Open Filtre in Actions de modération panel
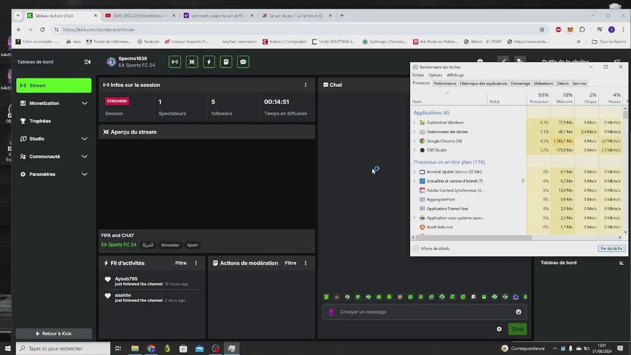Viewport: 631px width, 355px height. [290, 263]
